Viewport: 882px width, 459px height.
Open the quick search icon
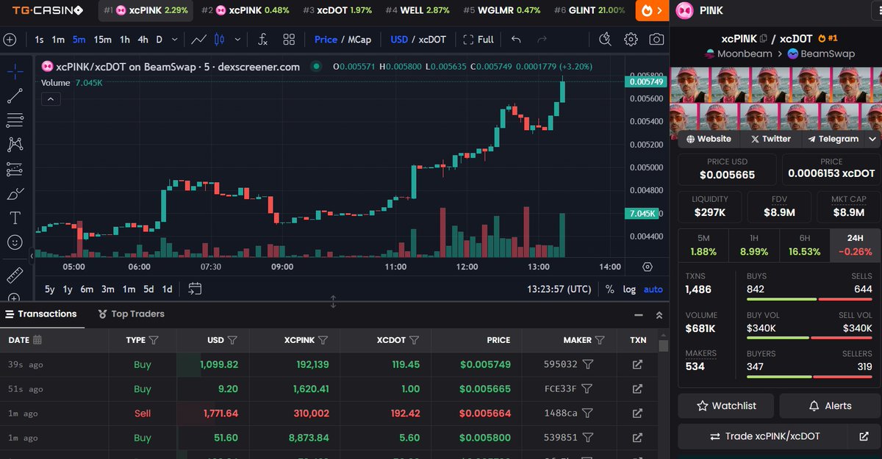605,40
